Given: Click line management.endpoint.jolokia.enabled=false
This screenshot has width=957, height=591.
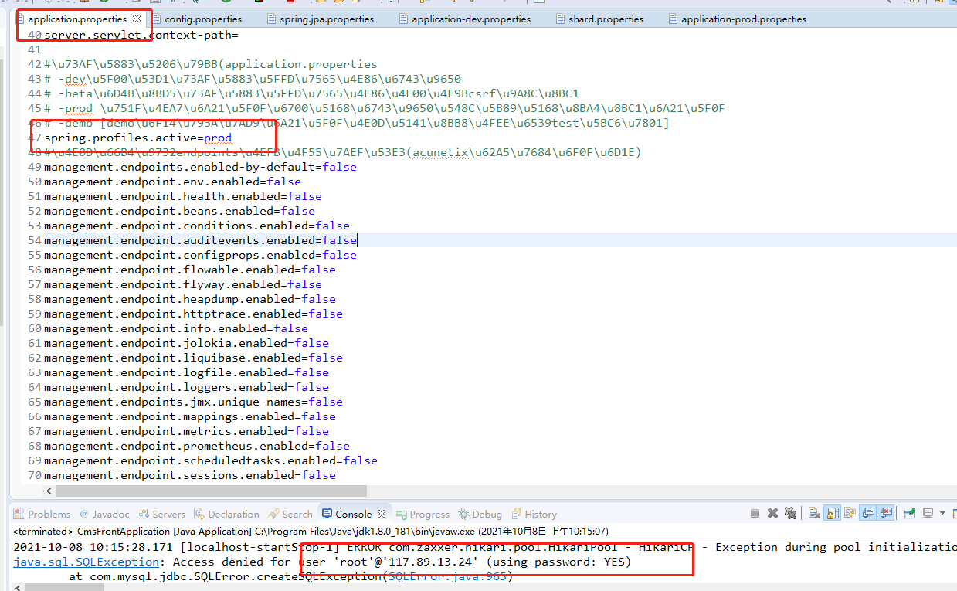Looking at the screenshot, I should point(186,343).
